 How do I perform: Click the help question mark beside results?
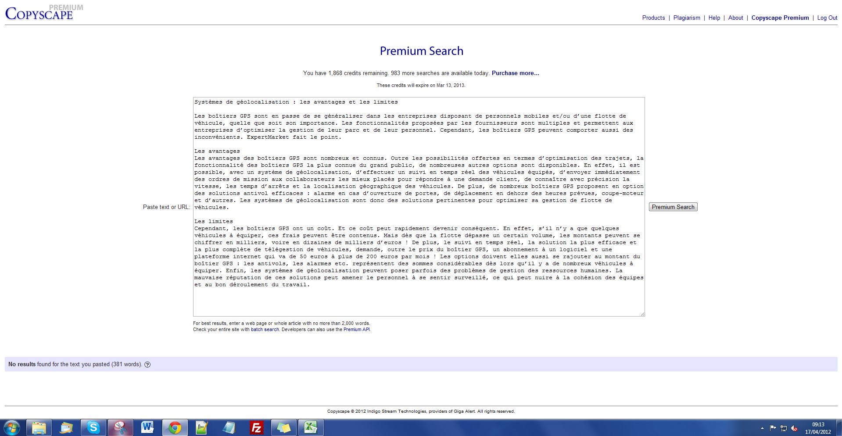tap(147, 364)
